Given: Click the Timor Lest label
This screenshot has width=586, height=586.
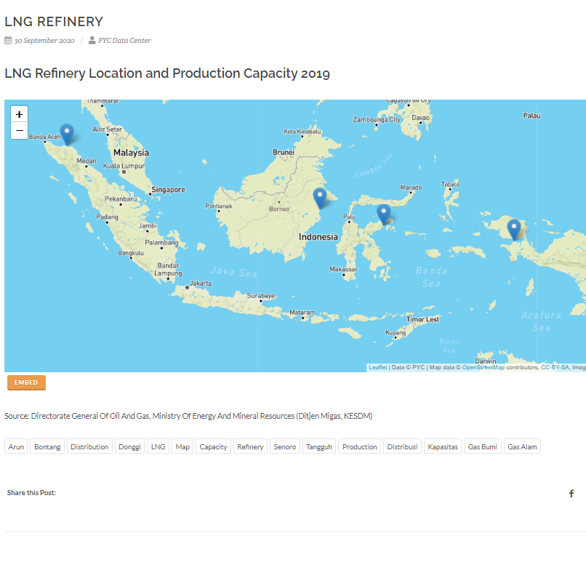Looking at the screenshot, I should tap(422, 319).
